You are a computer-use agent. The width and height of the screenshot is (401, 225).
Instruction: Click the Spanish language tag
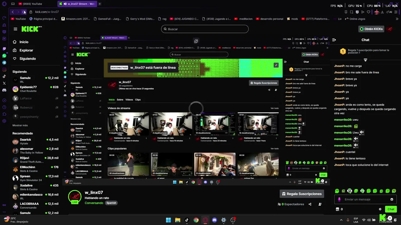(x=111, y=203)
